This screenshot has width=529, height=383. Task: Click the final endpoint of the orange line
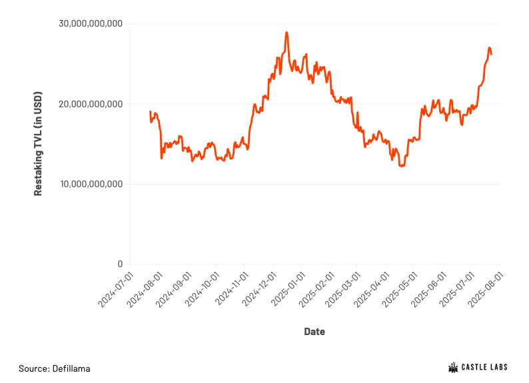tap(491, 54)
